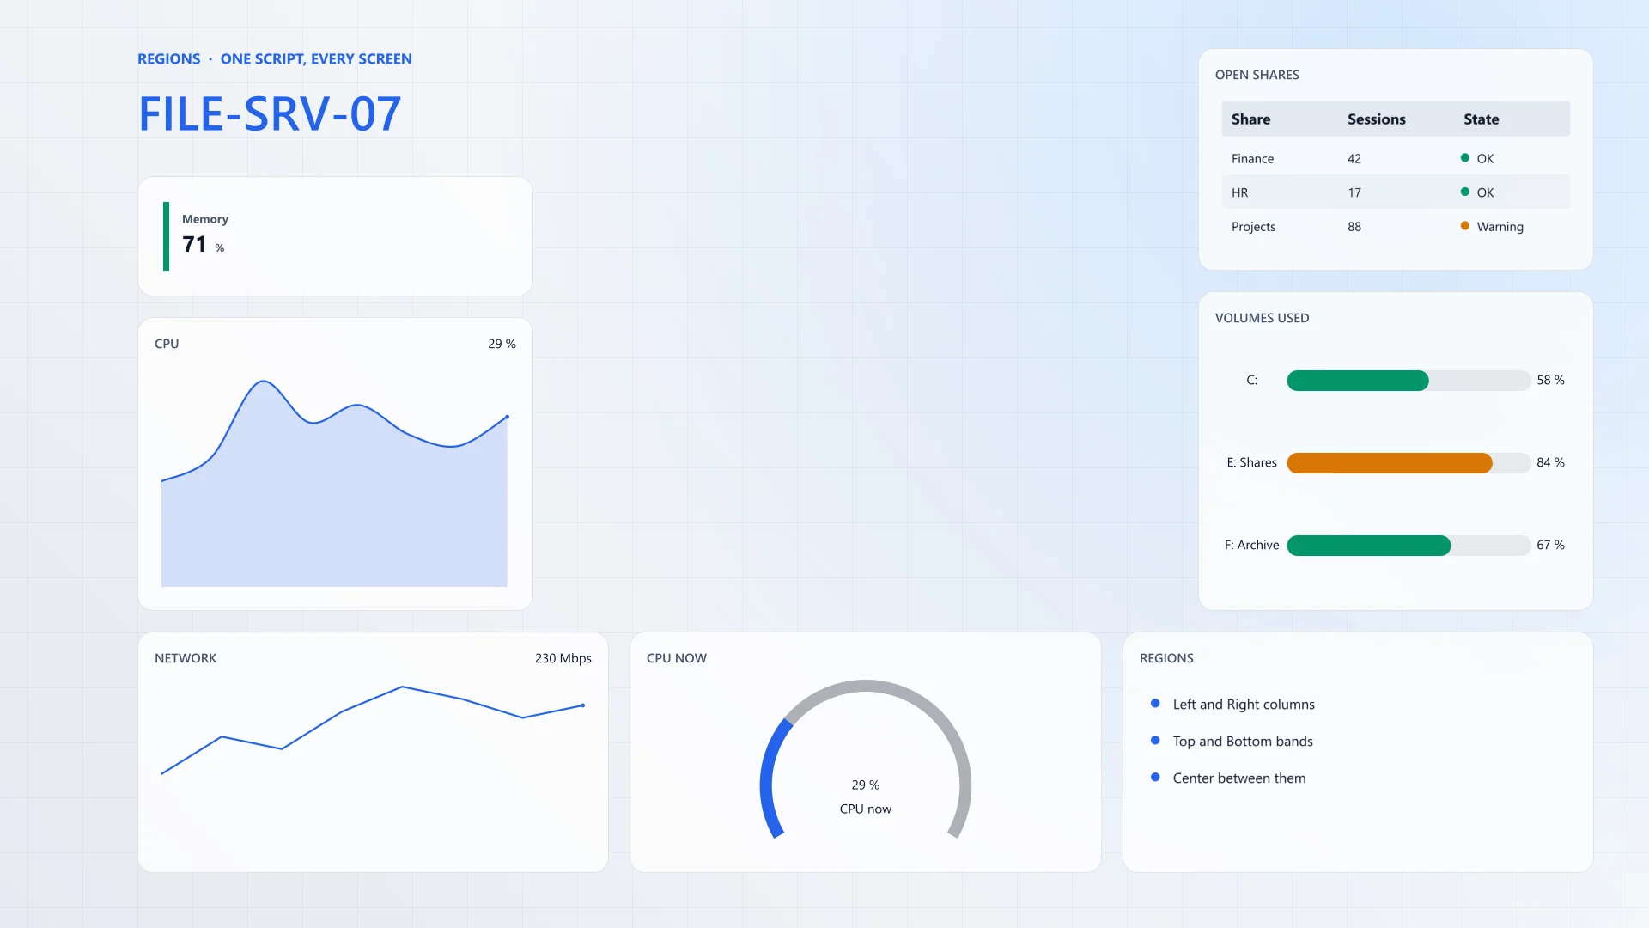
Task: Click the Sessions column header
Action: [1376, 119]
